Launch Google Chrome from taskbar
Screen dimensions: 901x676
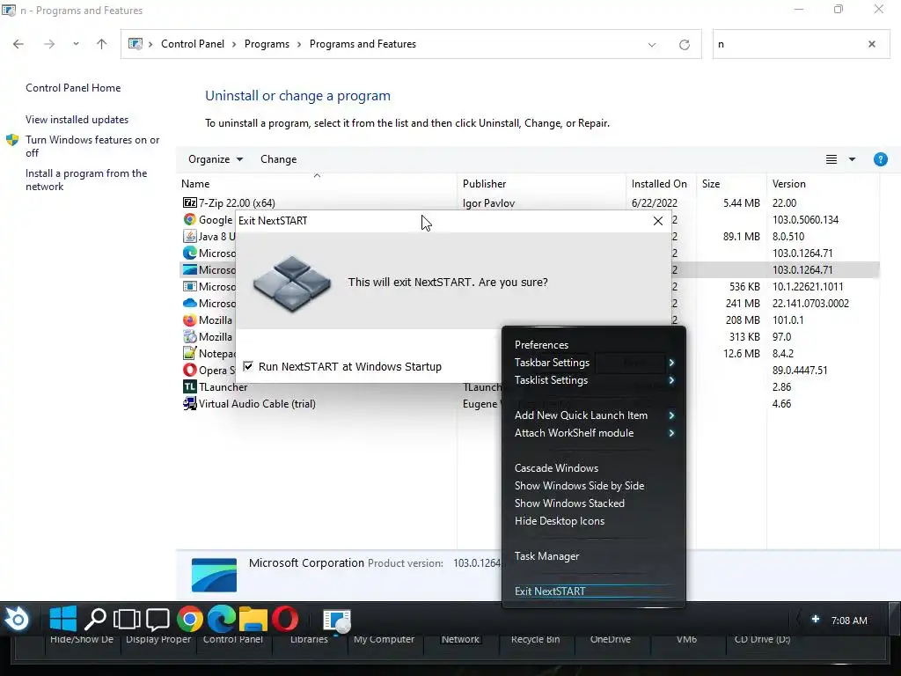point(190,619)
